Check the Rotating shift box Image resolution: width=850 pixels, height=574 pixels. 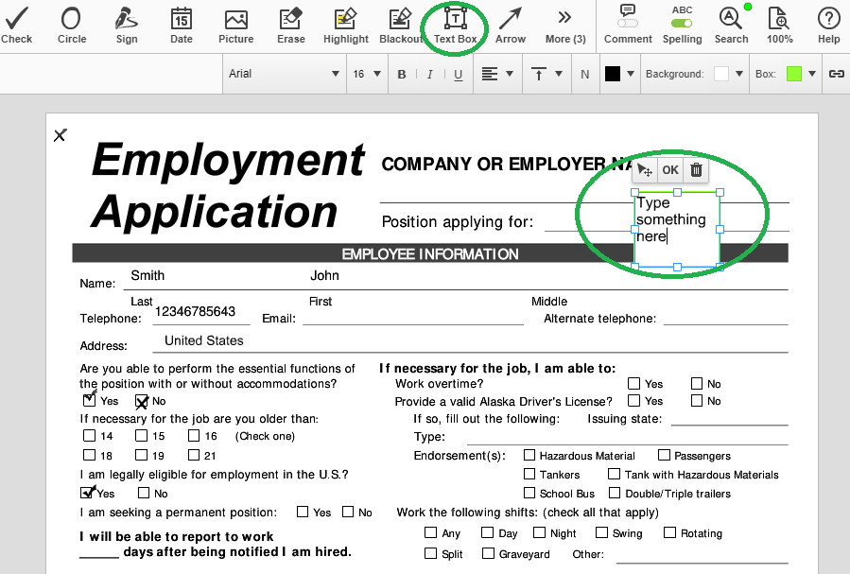pyautogui.click(x=670, y=532)
